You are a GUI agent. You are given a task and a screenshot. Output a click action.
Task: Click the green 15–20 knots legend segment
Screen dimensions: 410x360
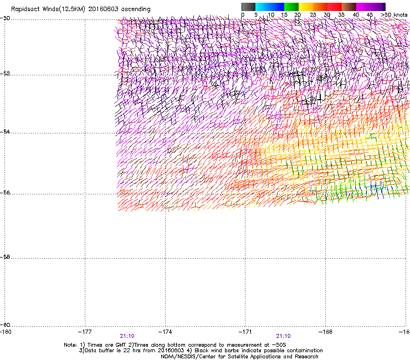291,7
